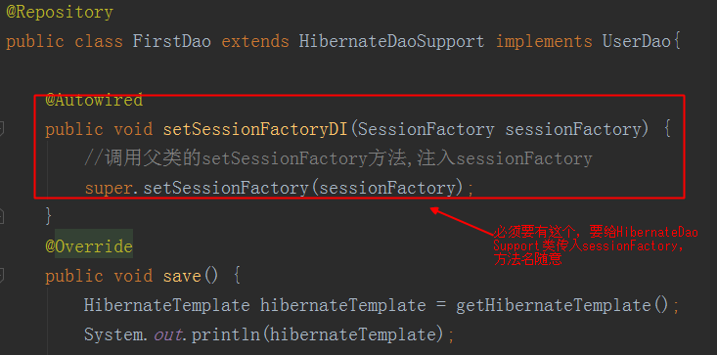The width and height of the screenshot is (717, 355).
Task: Place cursor on FirstDao class name
Action: [172, 42]
